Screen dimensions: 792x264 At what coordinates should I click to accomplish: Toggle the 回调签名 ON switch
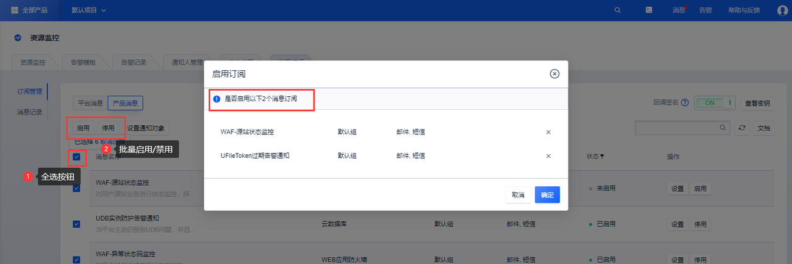point(715,103)
